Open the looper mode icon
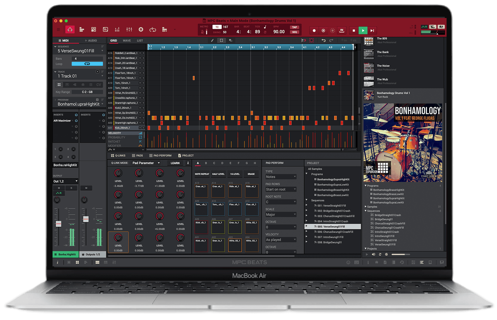The height and width of the screenshot is (320, 497). 153,29
